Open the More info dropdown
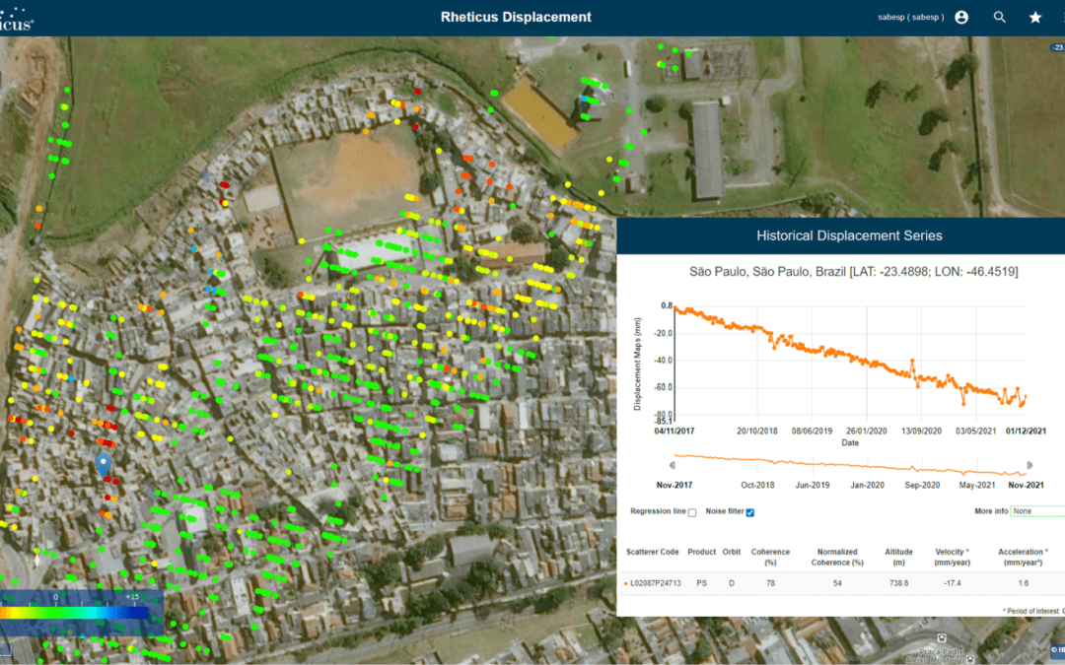 coord(1035,511)
